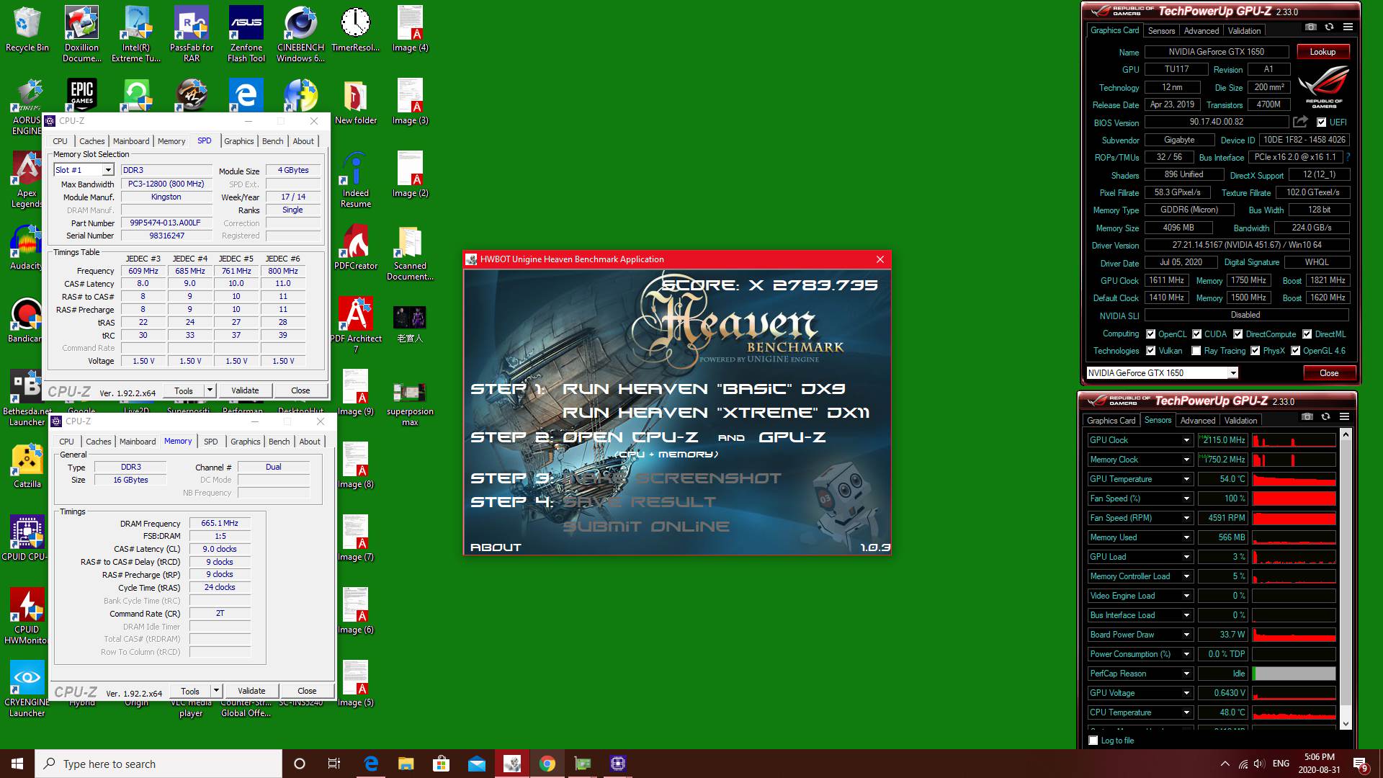
Task: Toggle the DirectCompute checkbox
Action: click(1237, 334)
